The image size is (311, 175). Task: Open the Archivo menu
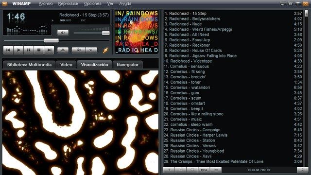[46, 3]
